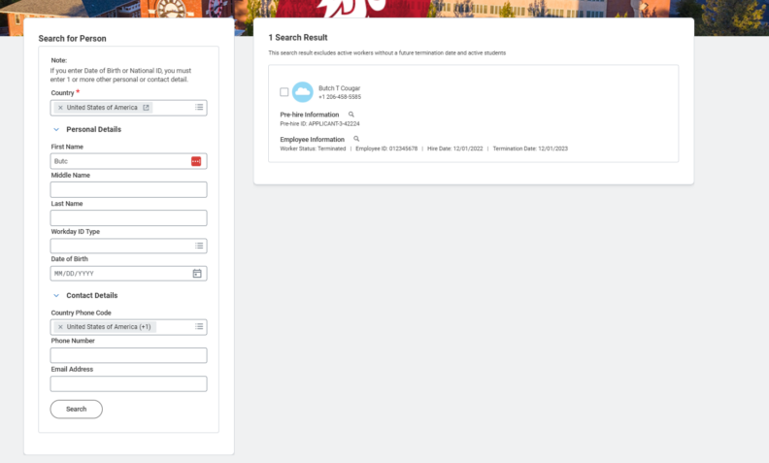Image resolution: width=769 pixels, height=463 pixels.
Task: Open the Date of Birth calendar picker
Action: click(x=197, y=274)
